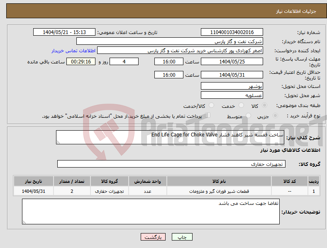Select the متوسط purchase type radio
Screen dimensions: 327x248
coord(248,115)
